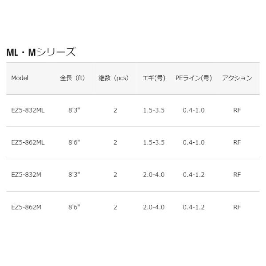Select the RF action cell of EZ5-862M

click(x=237, y=207)
